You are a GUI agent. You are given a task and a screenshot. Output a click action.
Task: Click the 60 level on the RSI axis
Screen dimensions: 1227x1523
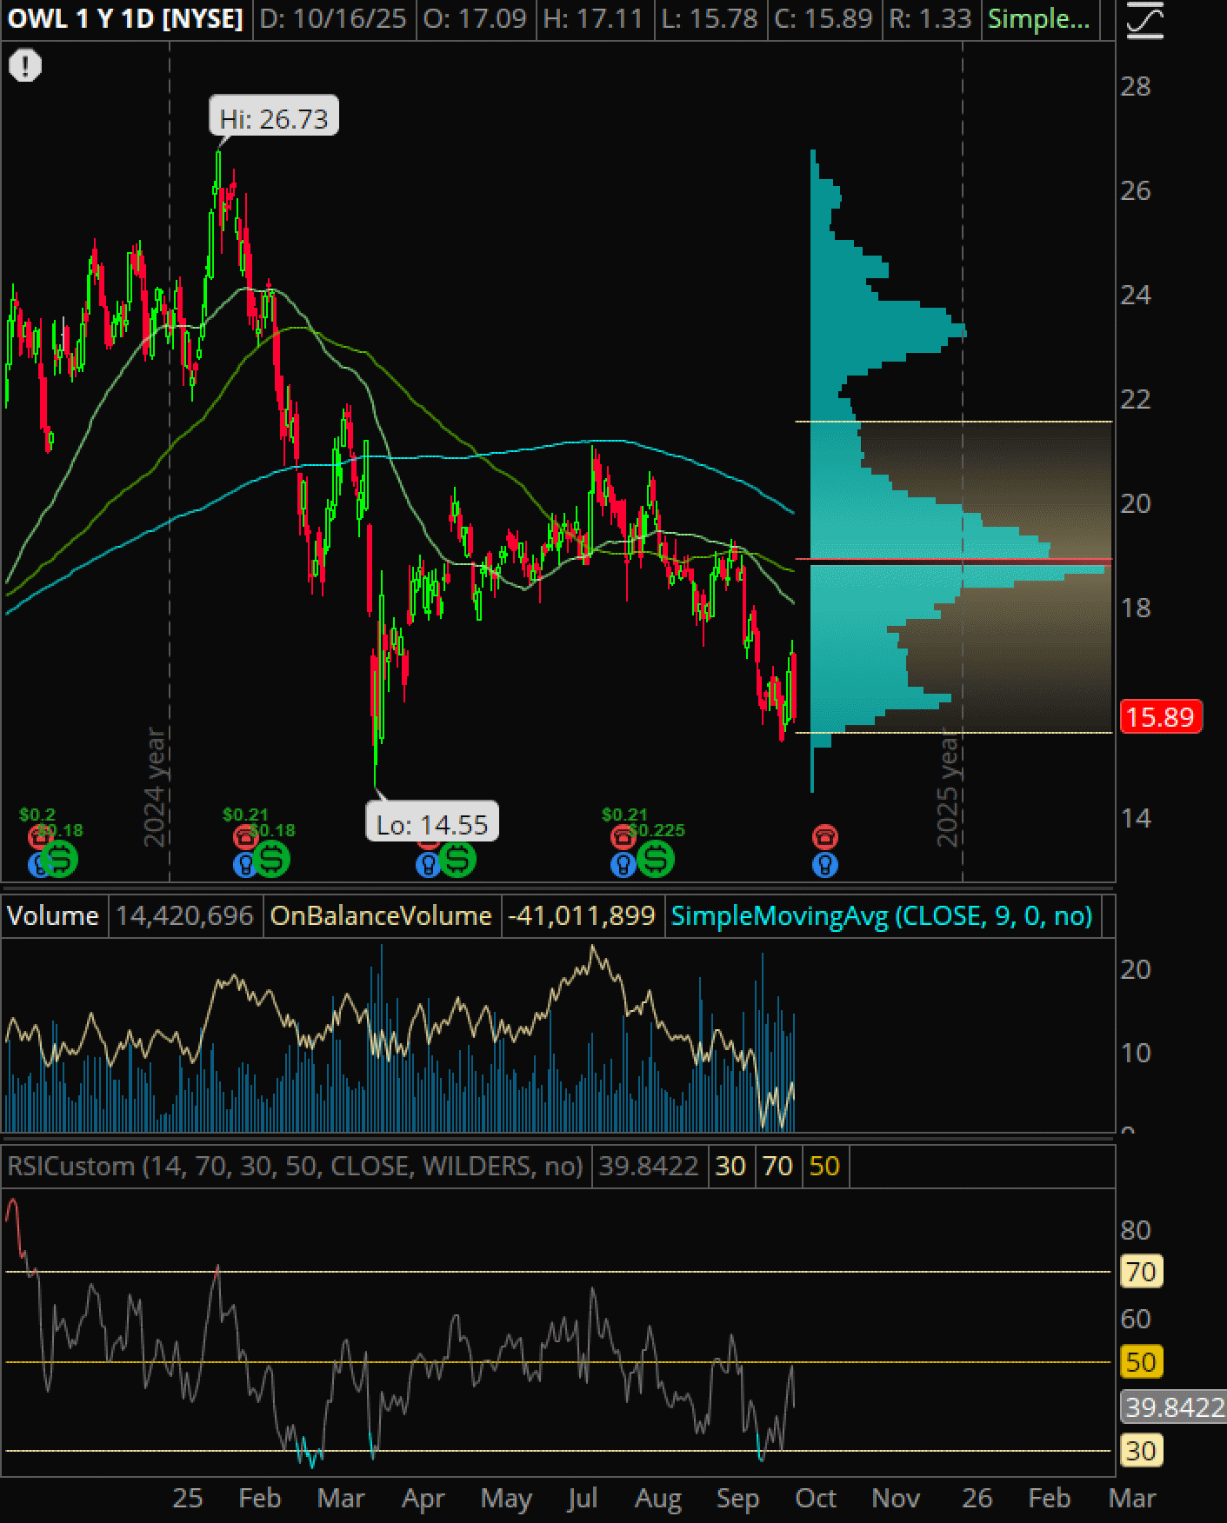pos(1136,1319)
